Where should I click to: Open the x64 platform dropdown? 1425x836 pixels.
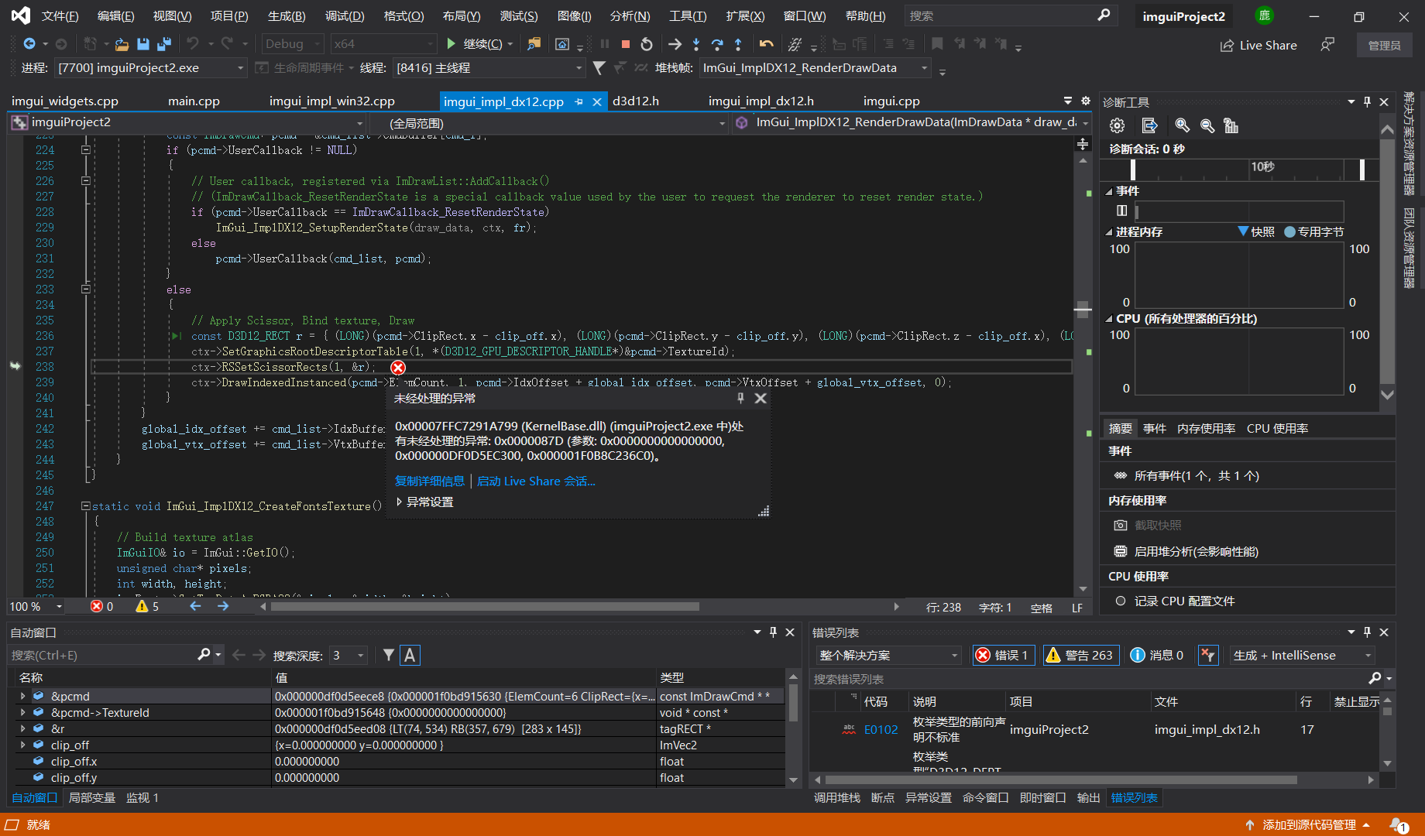coord(383,43)
